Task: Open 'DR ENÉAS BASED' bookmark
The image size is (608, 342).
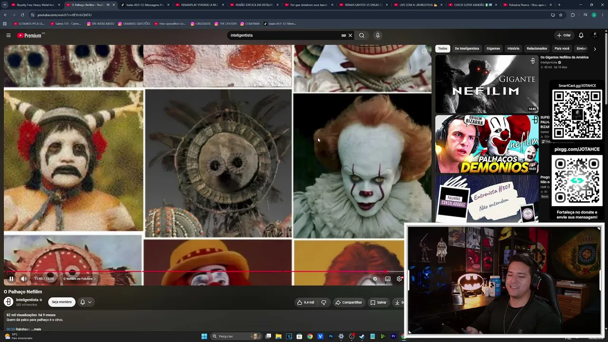Action: (x=101, y=24)
